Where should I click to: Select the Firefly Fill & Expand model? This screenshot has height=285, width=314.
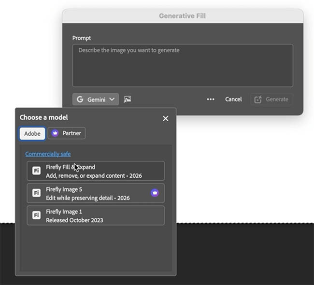click(96, 171)
